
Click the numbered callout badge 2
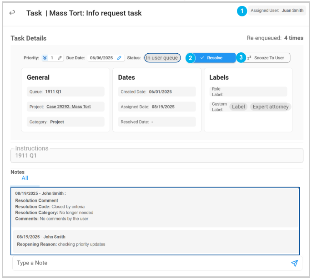click(191, 58)
